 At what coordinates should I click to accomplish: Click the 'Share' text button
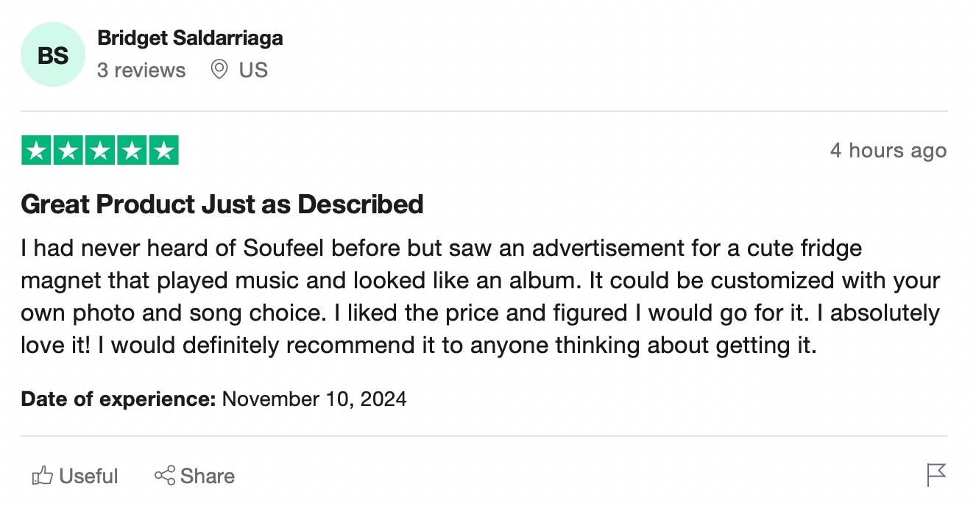click(x=208, y=477)
